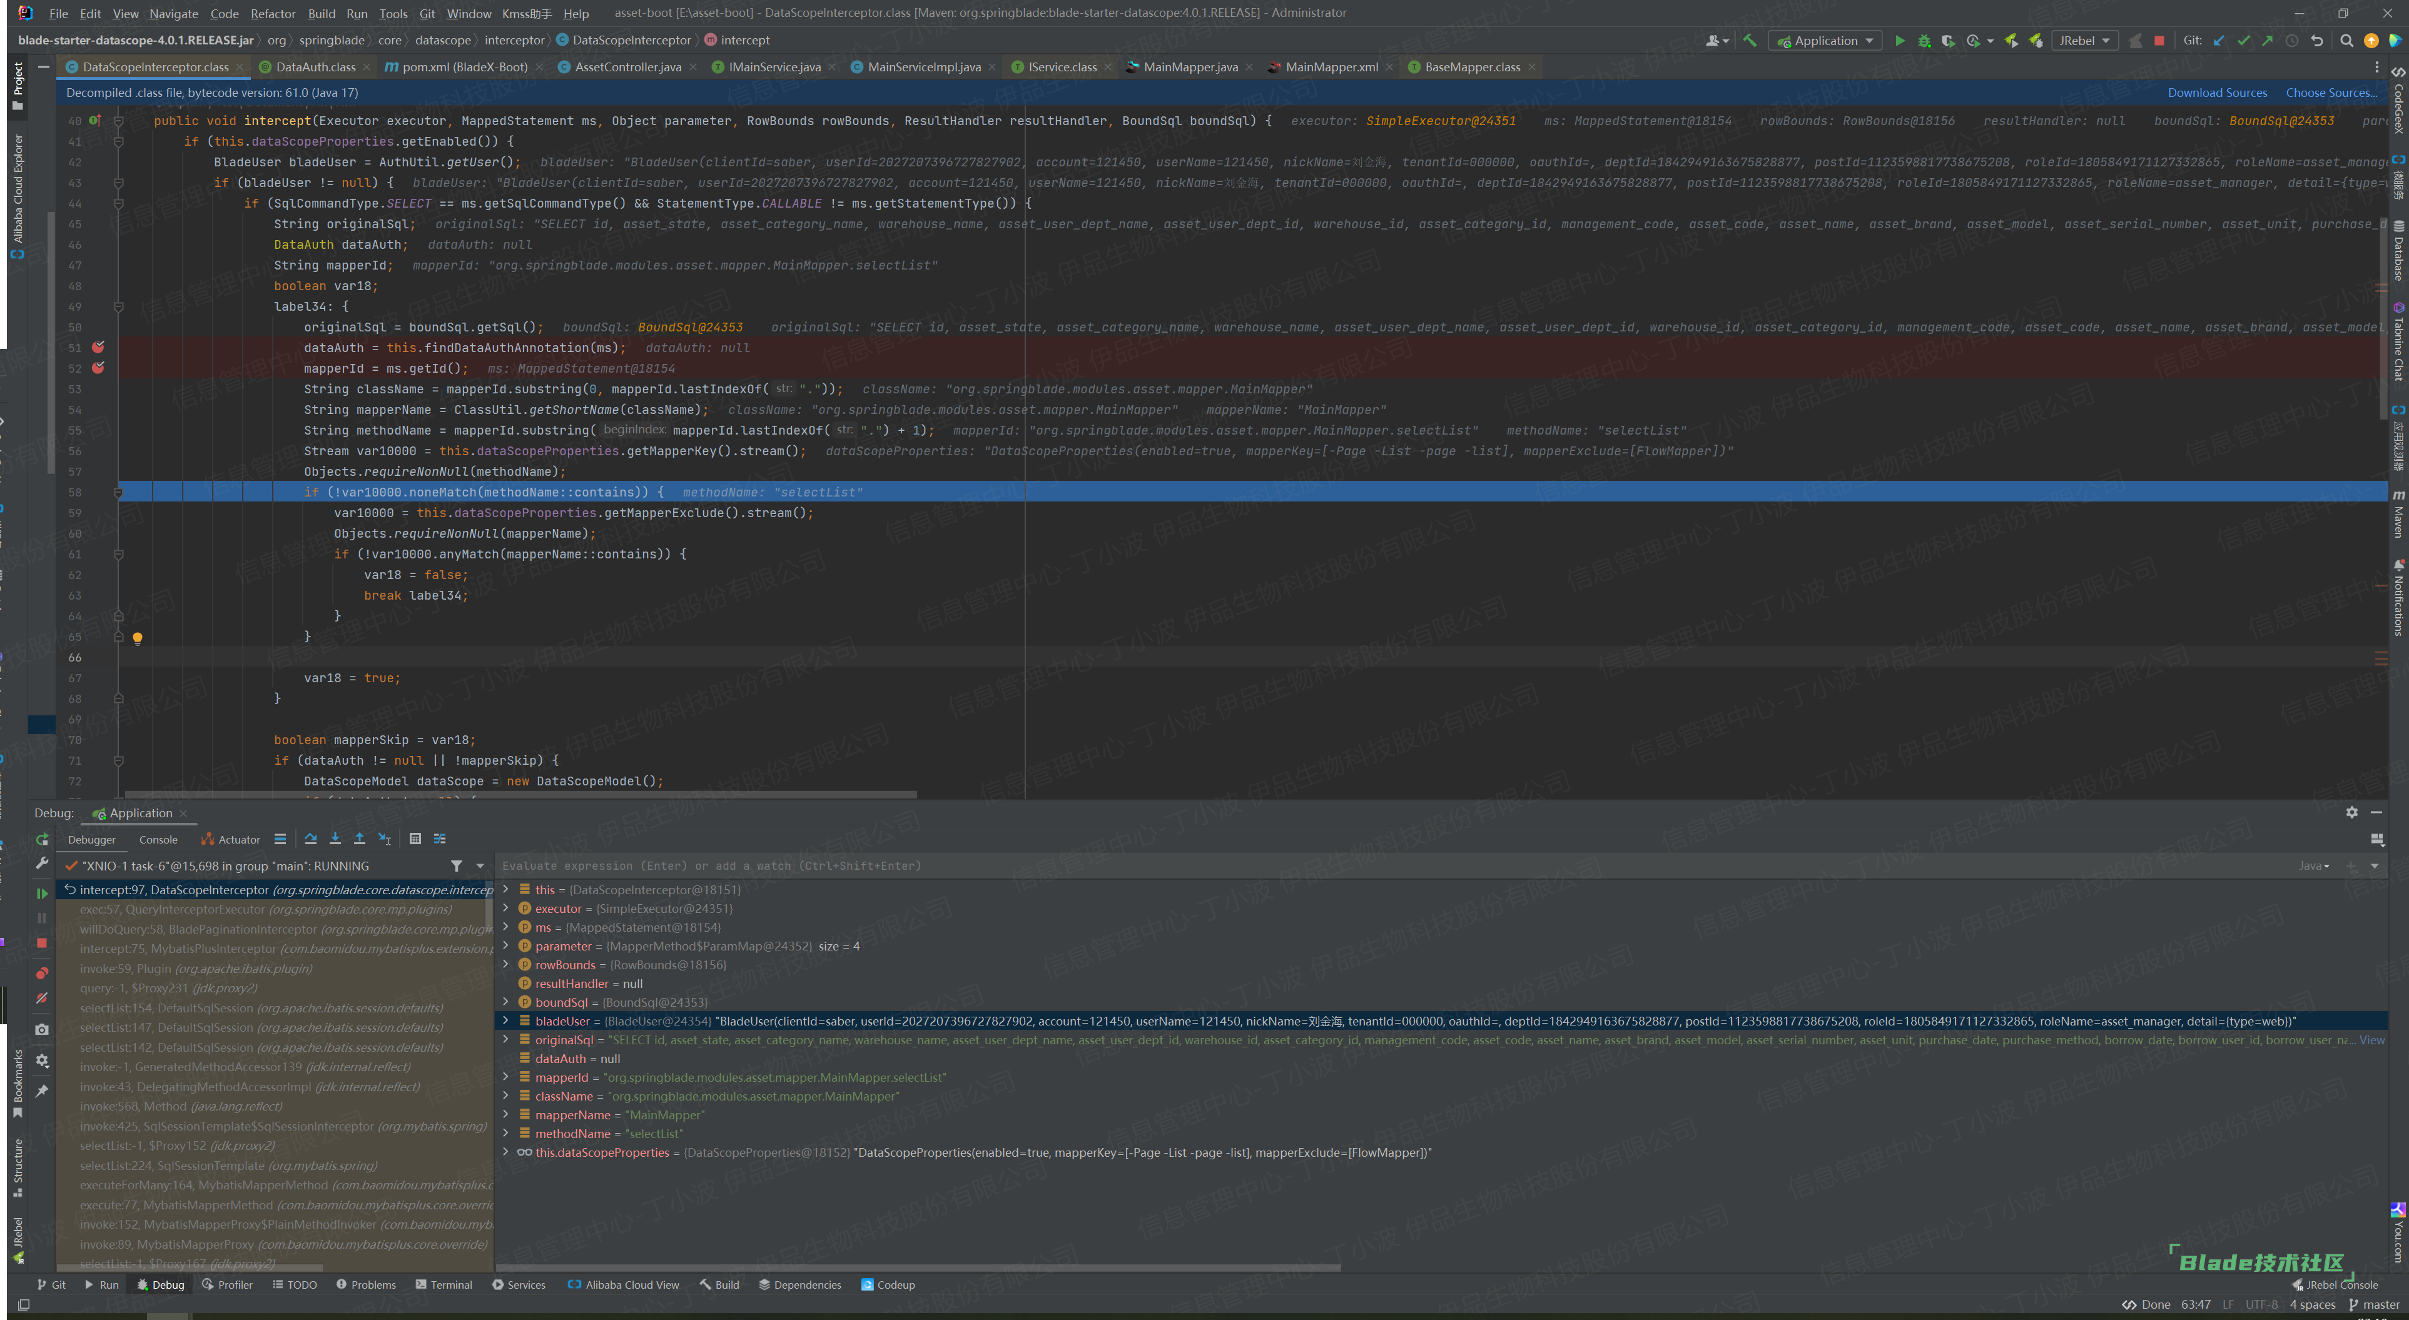The image size is (2409, 1320).
Task: Toggle Pause Program icon in Debug sidebar
Action: click(41, 918)
